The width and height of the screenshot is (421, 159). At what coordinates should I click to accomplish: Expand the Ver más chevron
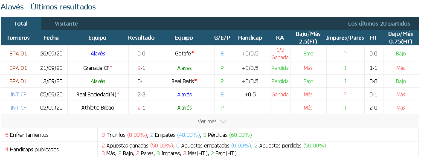(223, 121)
